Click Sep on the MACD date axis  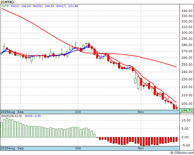coord(21,148)
